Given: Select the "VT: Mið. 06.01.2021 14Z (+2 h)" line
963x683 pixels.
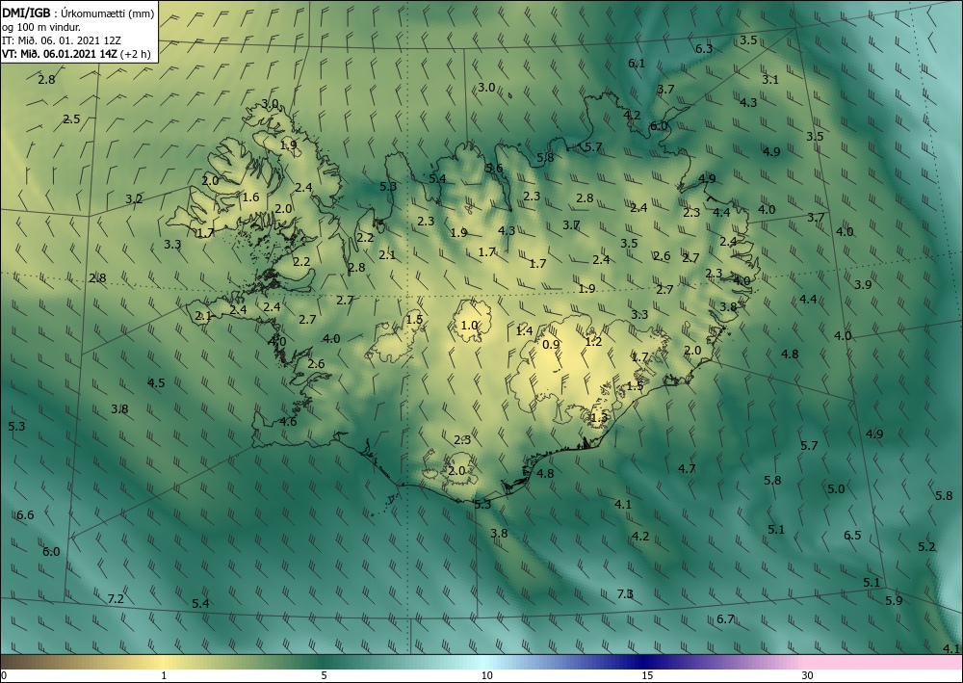Looking at the screenshot, I should pyautogui.click(x=76, y=54).
